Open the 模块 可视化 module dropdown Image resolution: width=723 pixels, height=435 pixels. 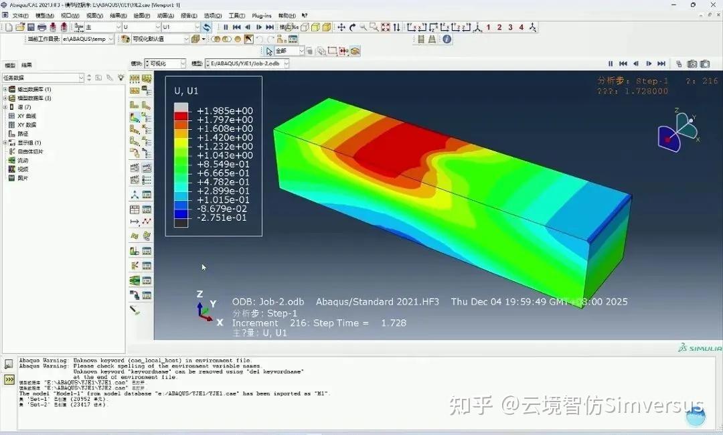tap(183, 64)
